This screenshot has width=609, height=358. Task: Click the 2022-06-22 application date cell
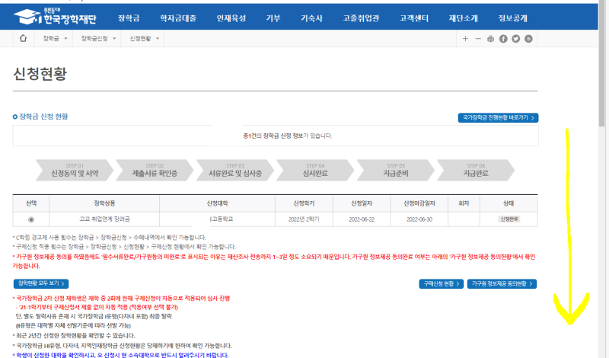point(362,219)
